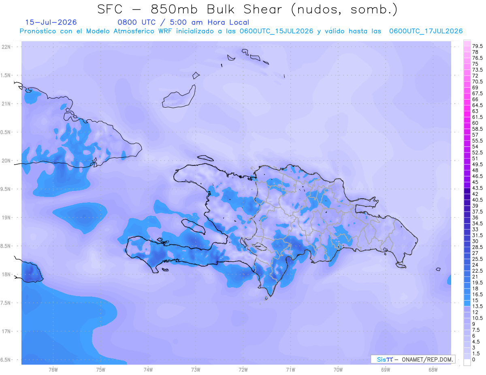Click the '19N' latitude label

[x=6, y=218]
